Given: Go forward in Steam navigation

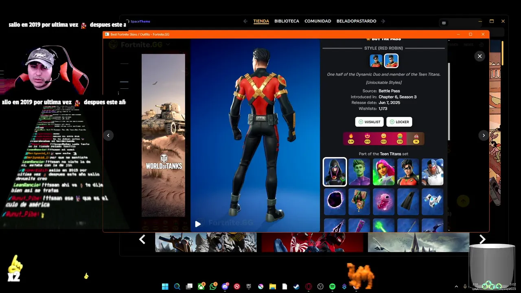Looking at the screenshot, I should (383, 21).
